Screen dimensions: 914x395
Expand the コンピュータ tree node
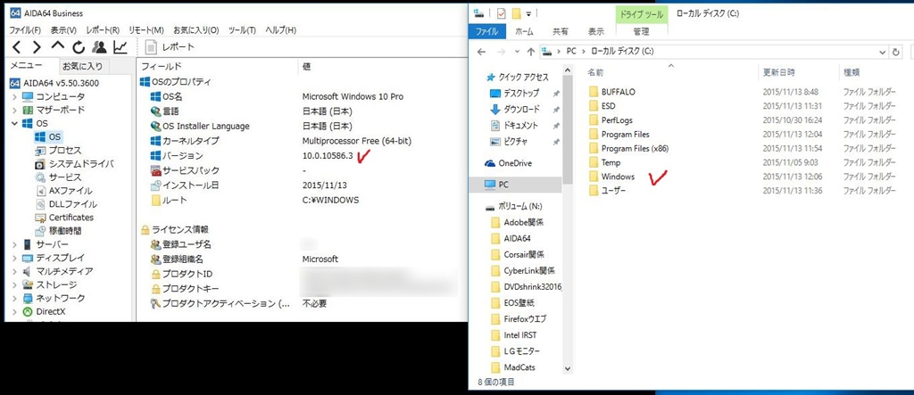coord(14,96)
